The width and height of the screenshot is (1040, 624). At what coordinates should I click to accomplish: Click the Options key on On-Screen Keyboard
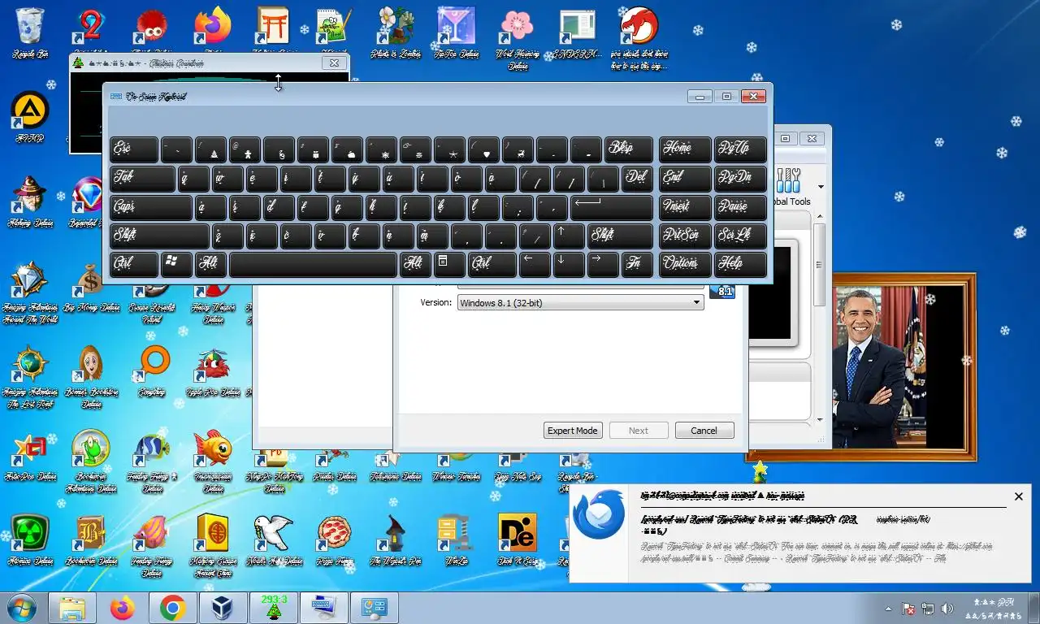pyautogui.click(x=685, y=263)
